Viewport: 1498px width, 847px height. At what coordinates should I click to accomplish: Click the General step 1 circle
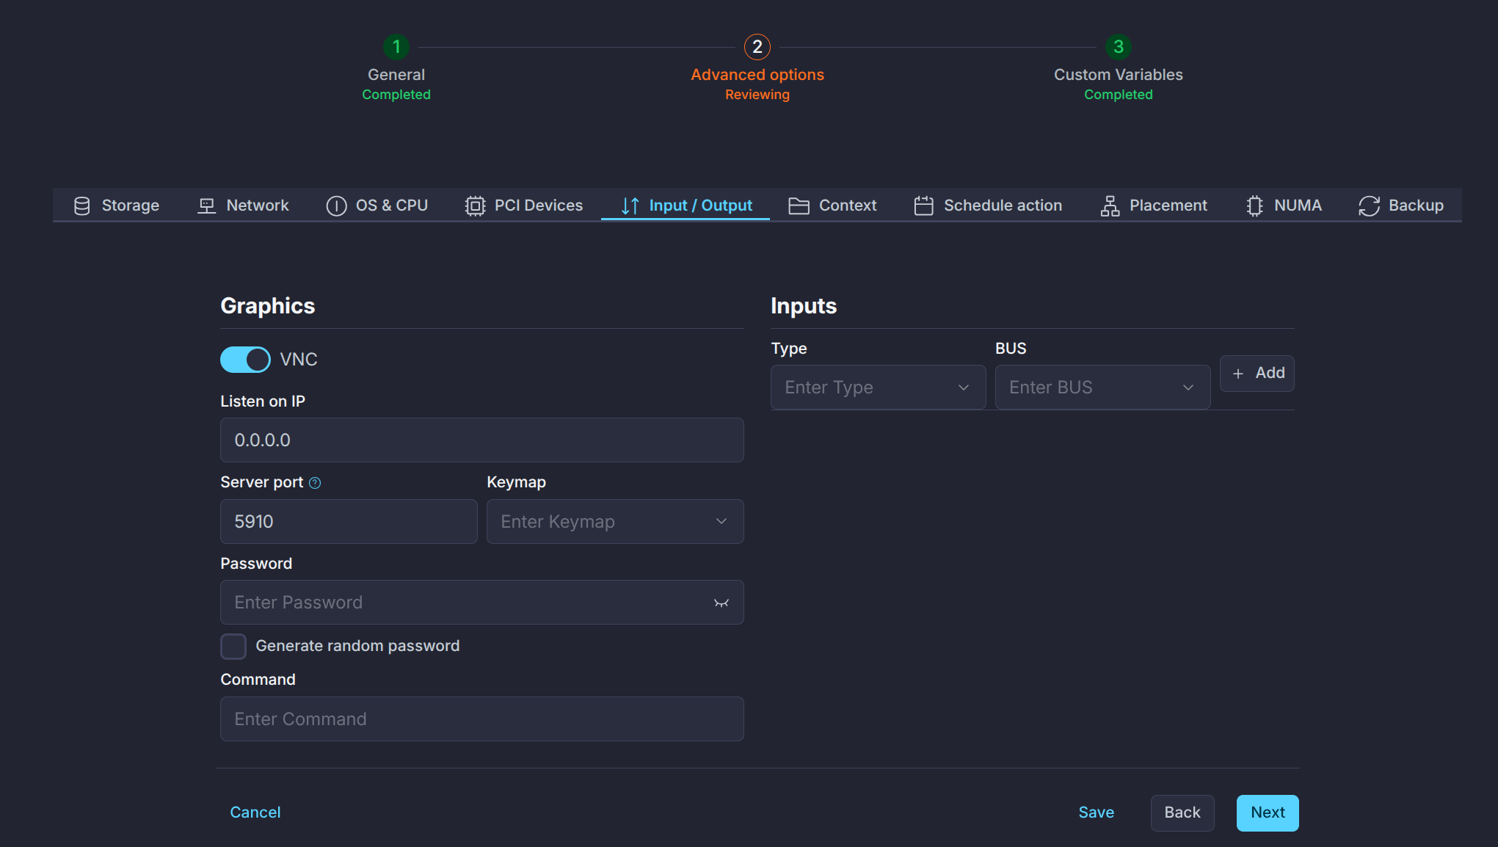[396, 47]
